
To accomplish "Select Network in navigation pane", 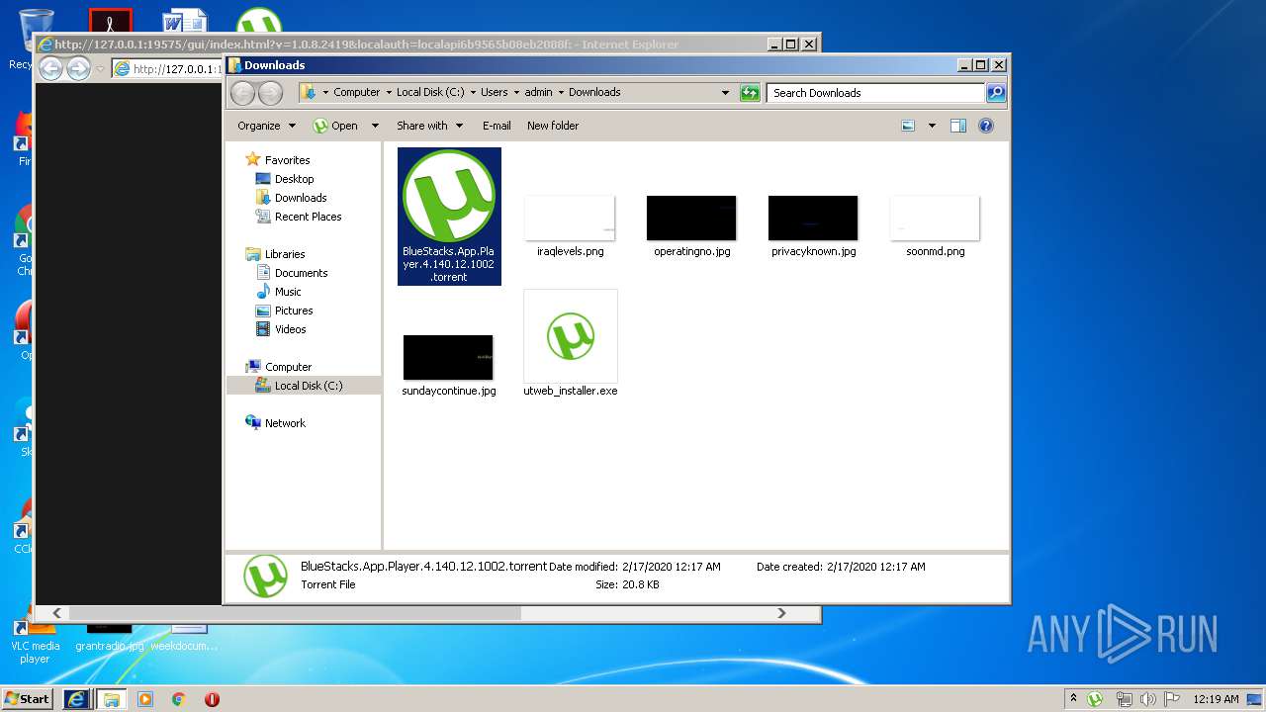I will 285,423.
